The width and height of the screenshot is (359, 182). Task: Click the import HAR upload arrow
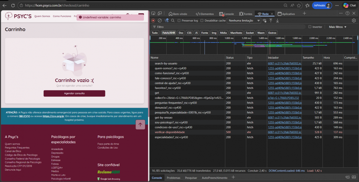[x=271, y=20]
